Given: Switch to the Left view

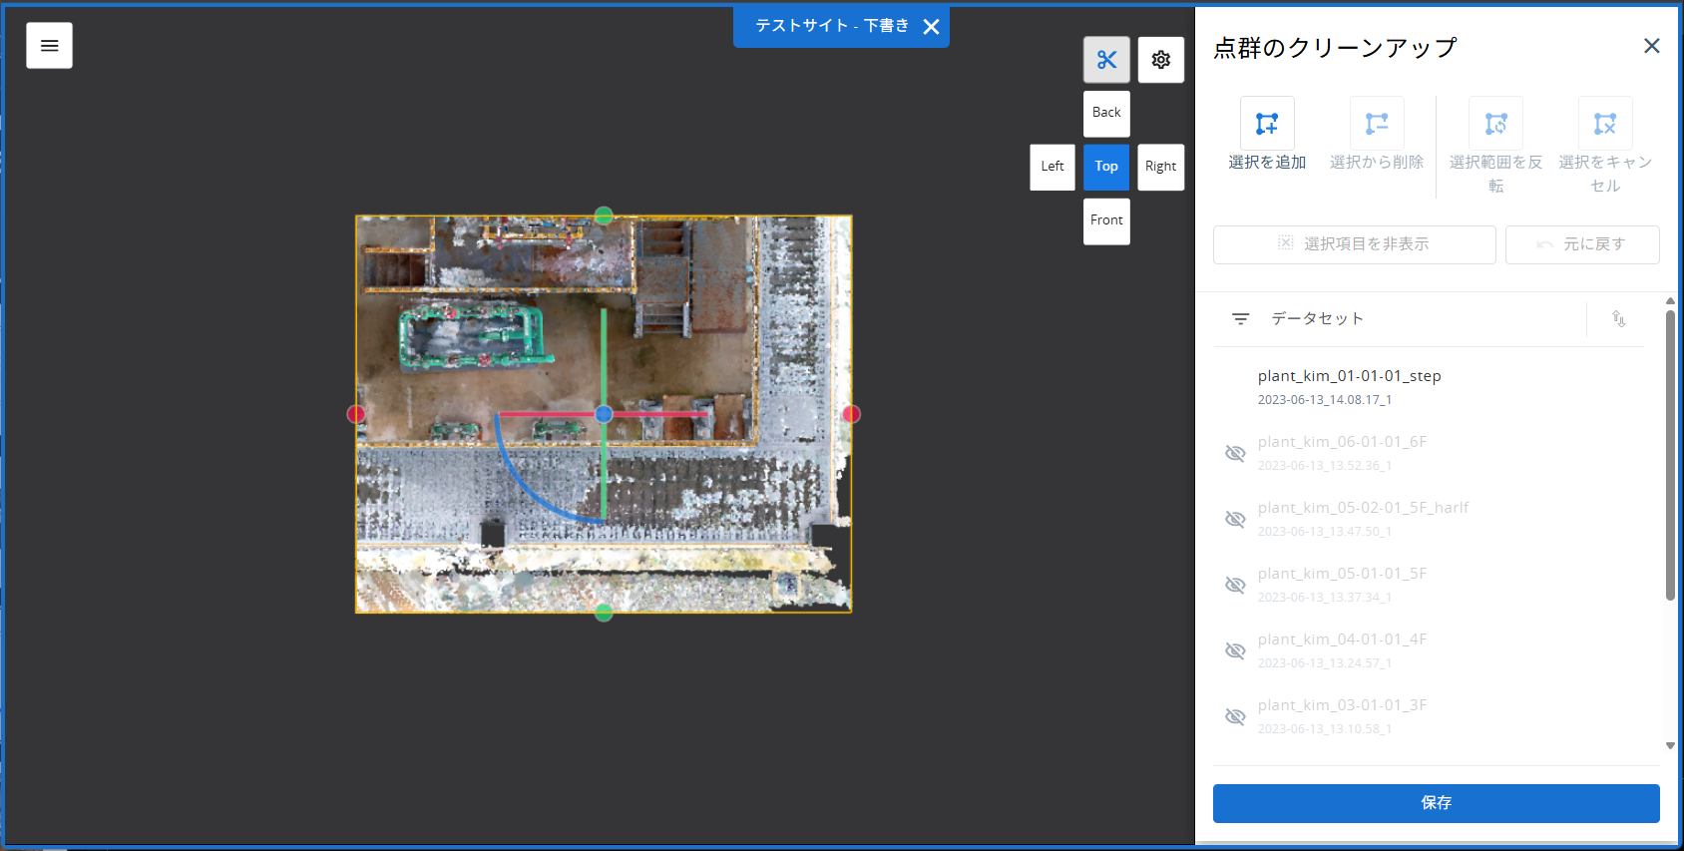Looking at the screenshot, I should tap(1052, 167).
